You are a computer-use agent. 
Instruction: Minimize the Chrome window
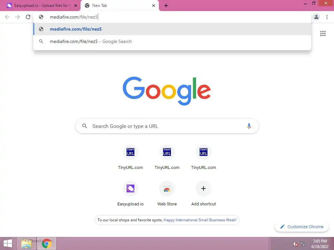305,4
